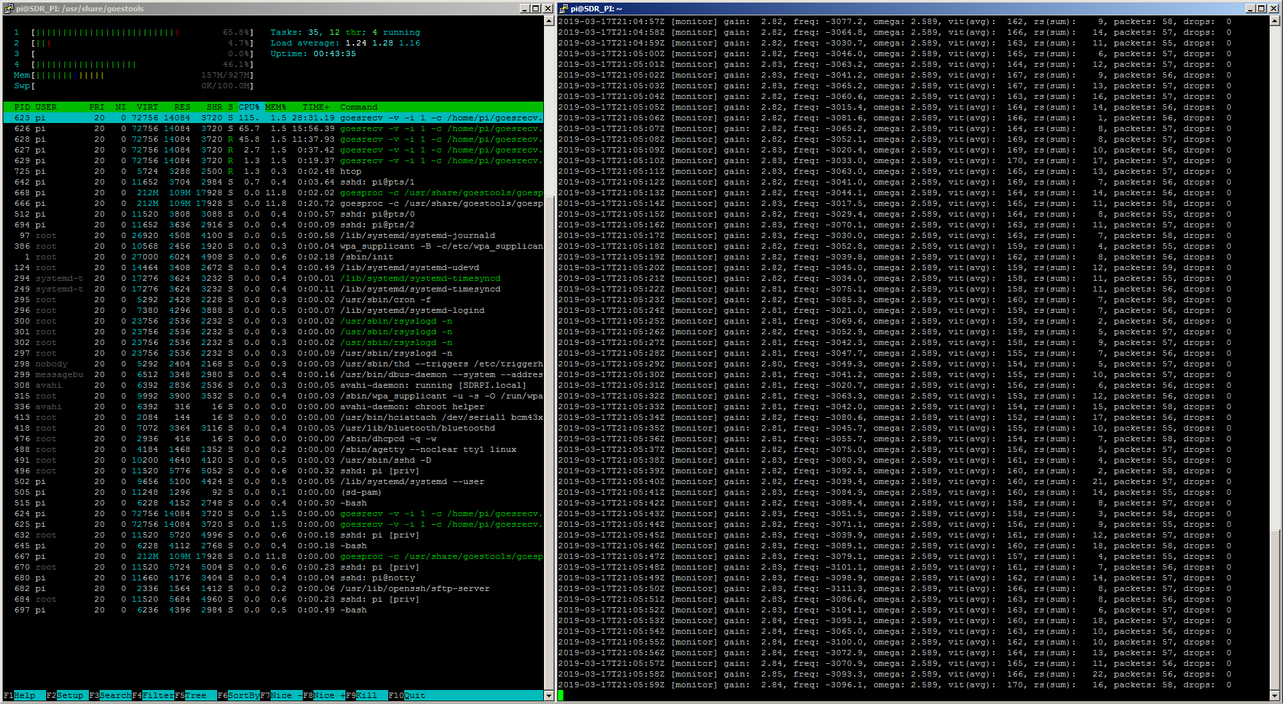Sort processes by the MEM% column header

pyautogui.click(x=275, y=107)
